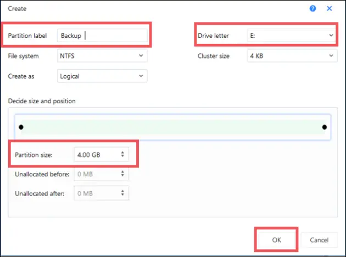
Task: Increase Unallocated after with up arrow
Action: [x=122, y=191]
